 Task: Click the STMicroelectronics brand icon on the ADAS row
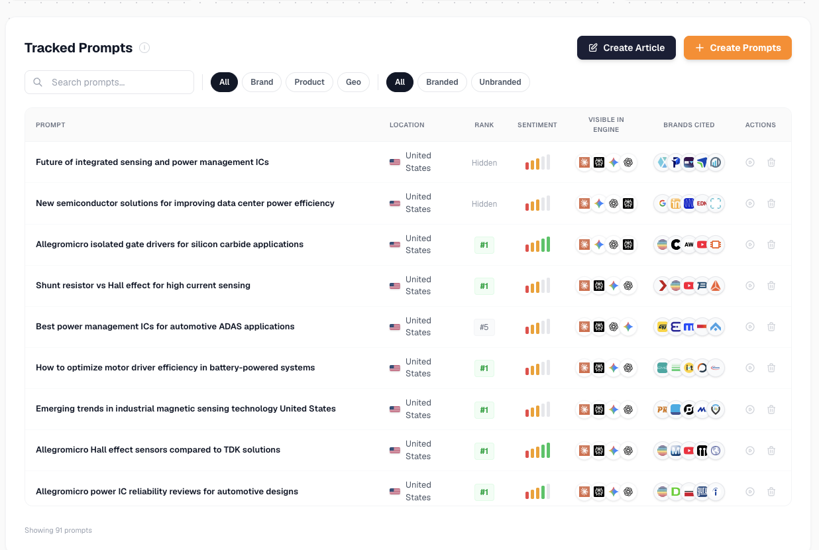point(662,327)
